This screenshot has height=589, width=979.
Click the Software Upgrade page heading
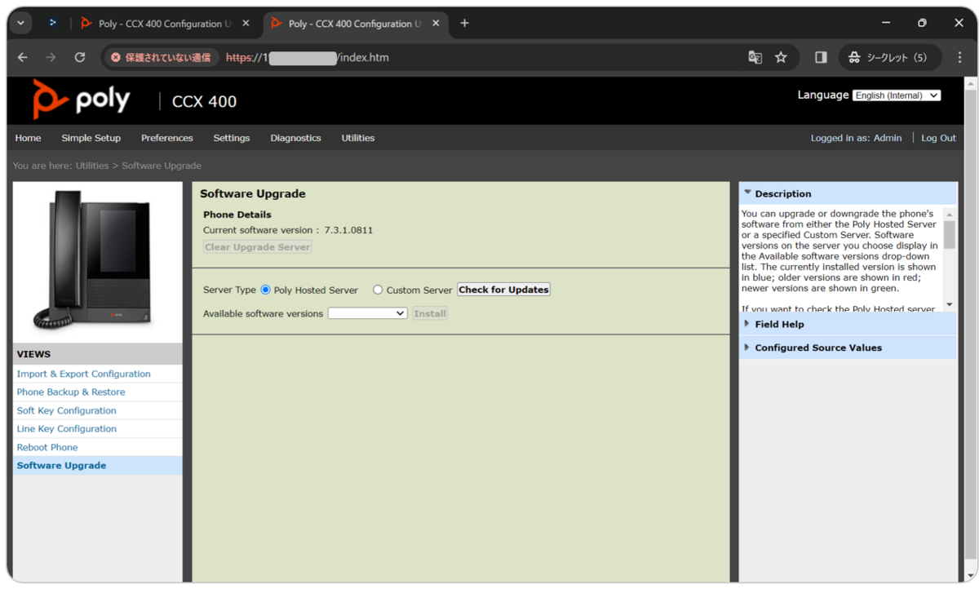(253, 194)
